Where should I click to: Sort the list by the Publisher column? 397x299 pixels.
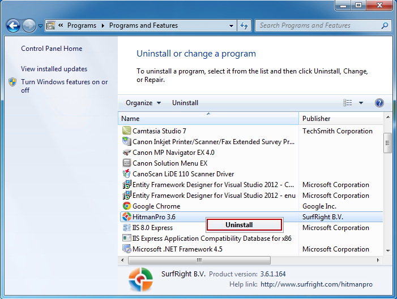pyautogui.click(x=341, y=118)
